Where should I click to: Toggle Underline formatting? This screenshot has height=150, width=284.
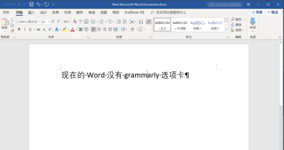click(x=30, y=29)
